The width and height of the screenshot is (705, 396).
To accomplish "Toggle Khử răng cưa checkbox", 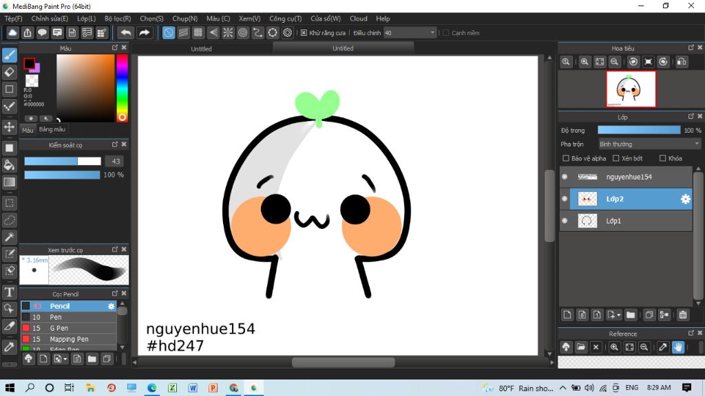I will [304, 33].
